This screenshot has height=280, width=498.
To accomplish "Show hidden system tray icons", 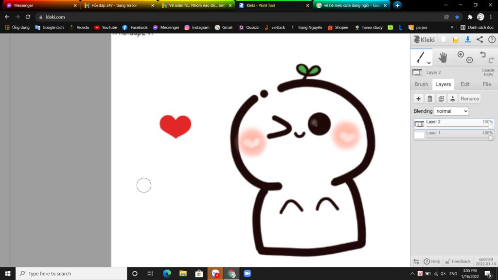I will [x=412, y=273].
